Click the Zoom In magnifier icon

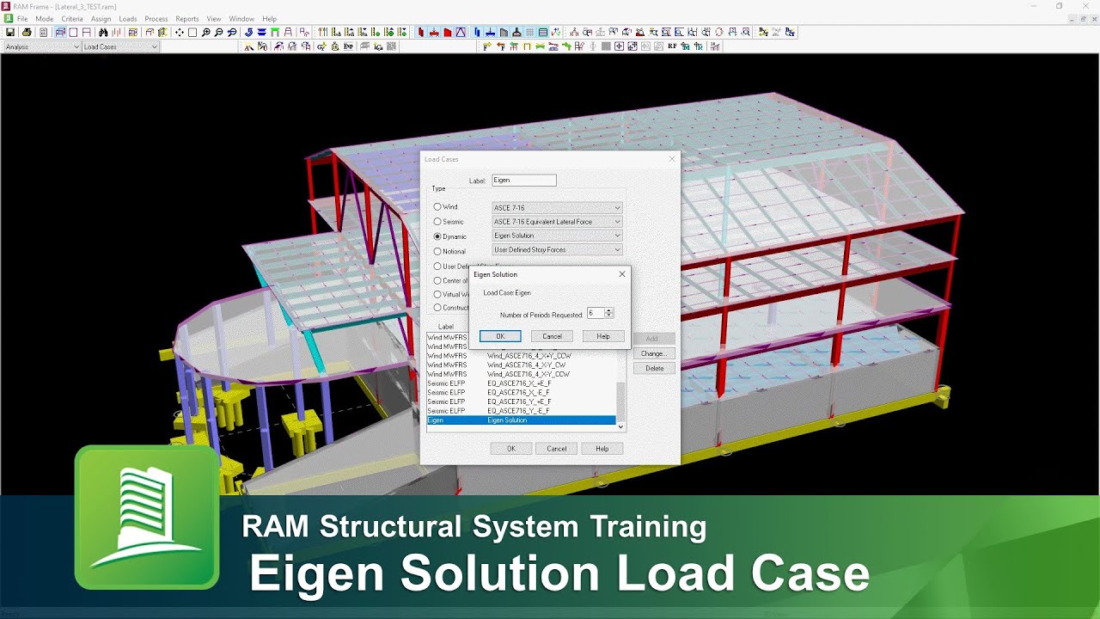coord(205,32)
